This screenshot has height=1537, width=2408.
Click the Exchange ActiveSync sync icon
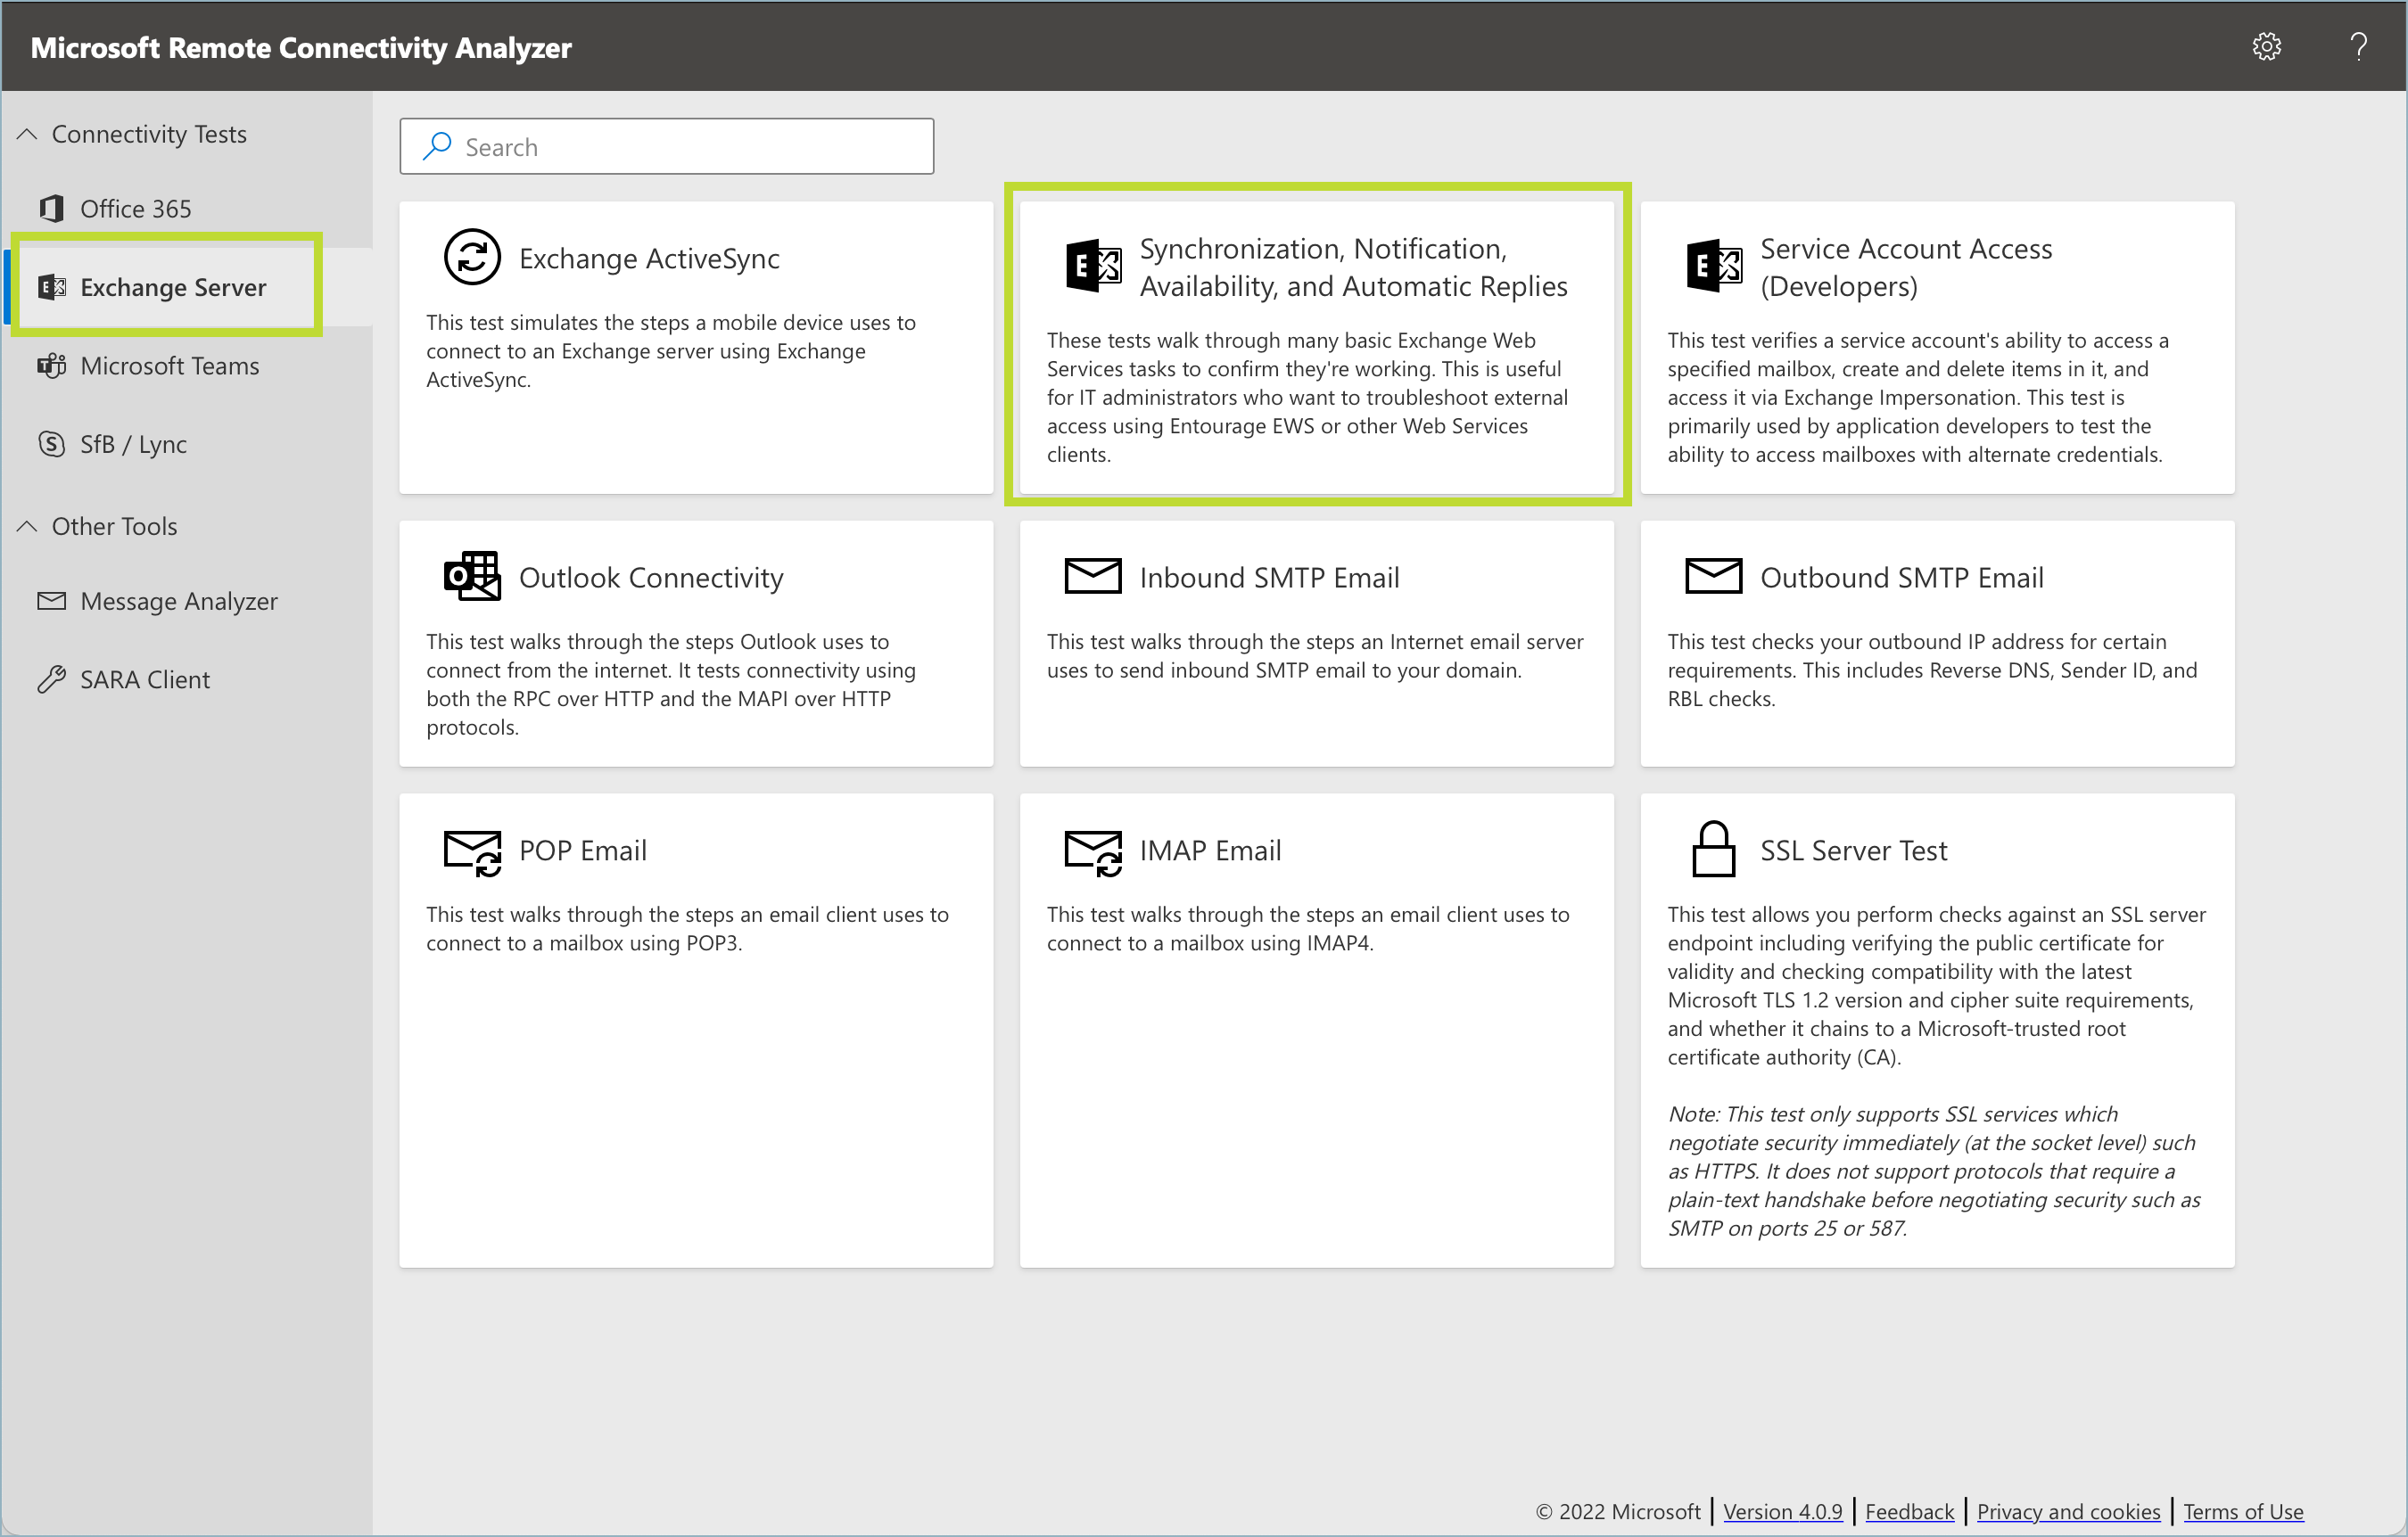click(472, 257)
